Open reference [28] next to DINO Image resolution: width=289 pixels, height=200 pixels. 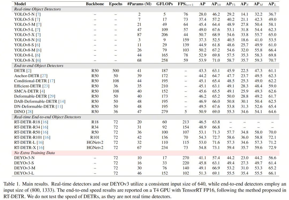tap(29, 112)
